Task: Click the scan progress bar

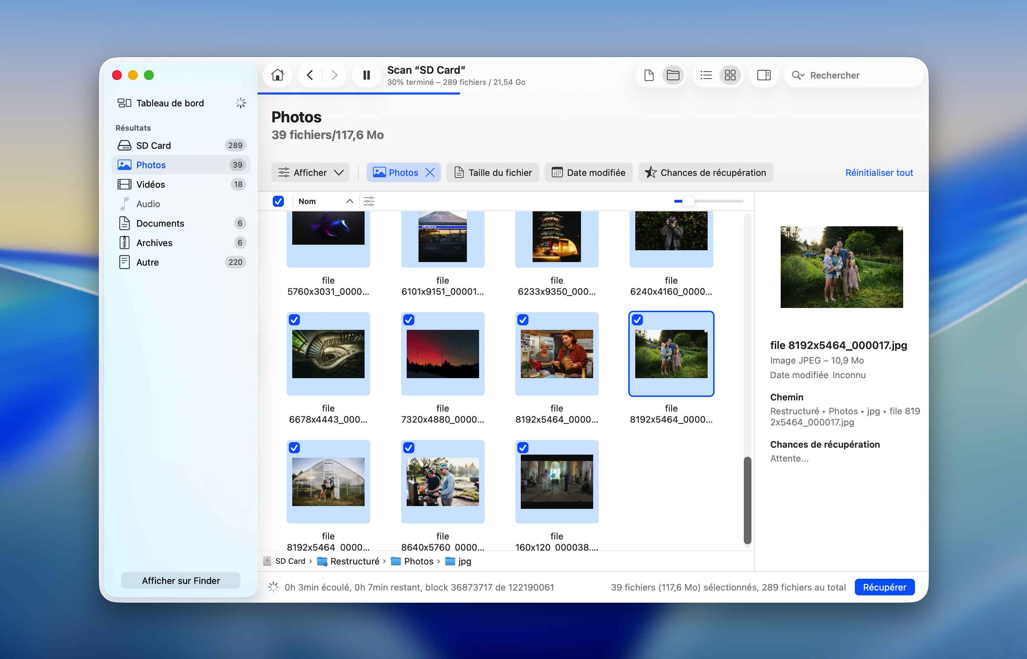Action: click(359, 93)
